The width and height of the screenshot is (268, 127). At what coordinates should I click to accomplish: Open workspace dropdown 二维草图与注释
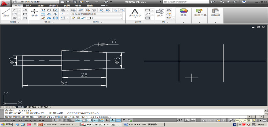point(36,2)
